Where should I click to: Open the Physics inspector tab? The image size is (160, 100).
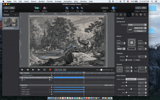coord(141,15)
